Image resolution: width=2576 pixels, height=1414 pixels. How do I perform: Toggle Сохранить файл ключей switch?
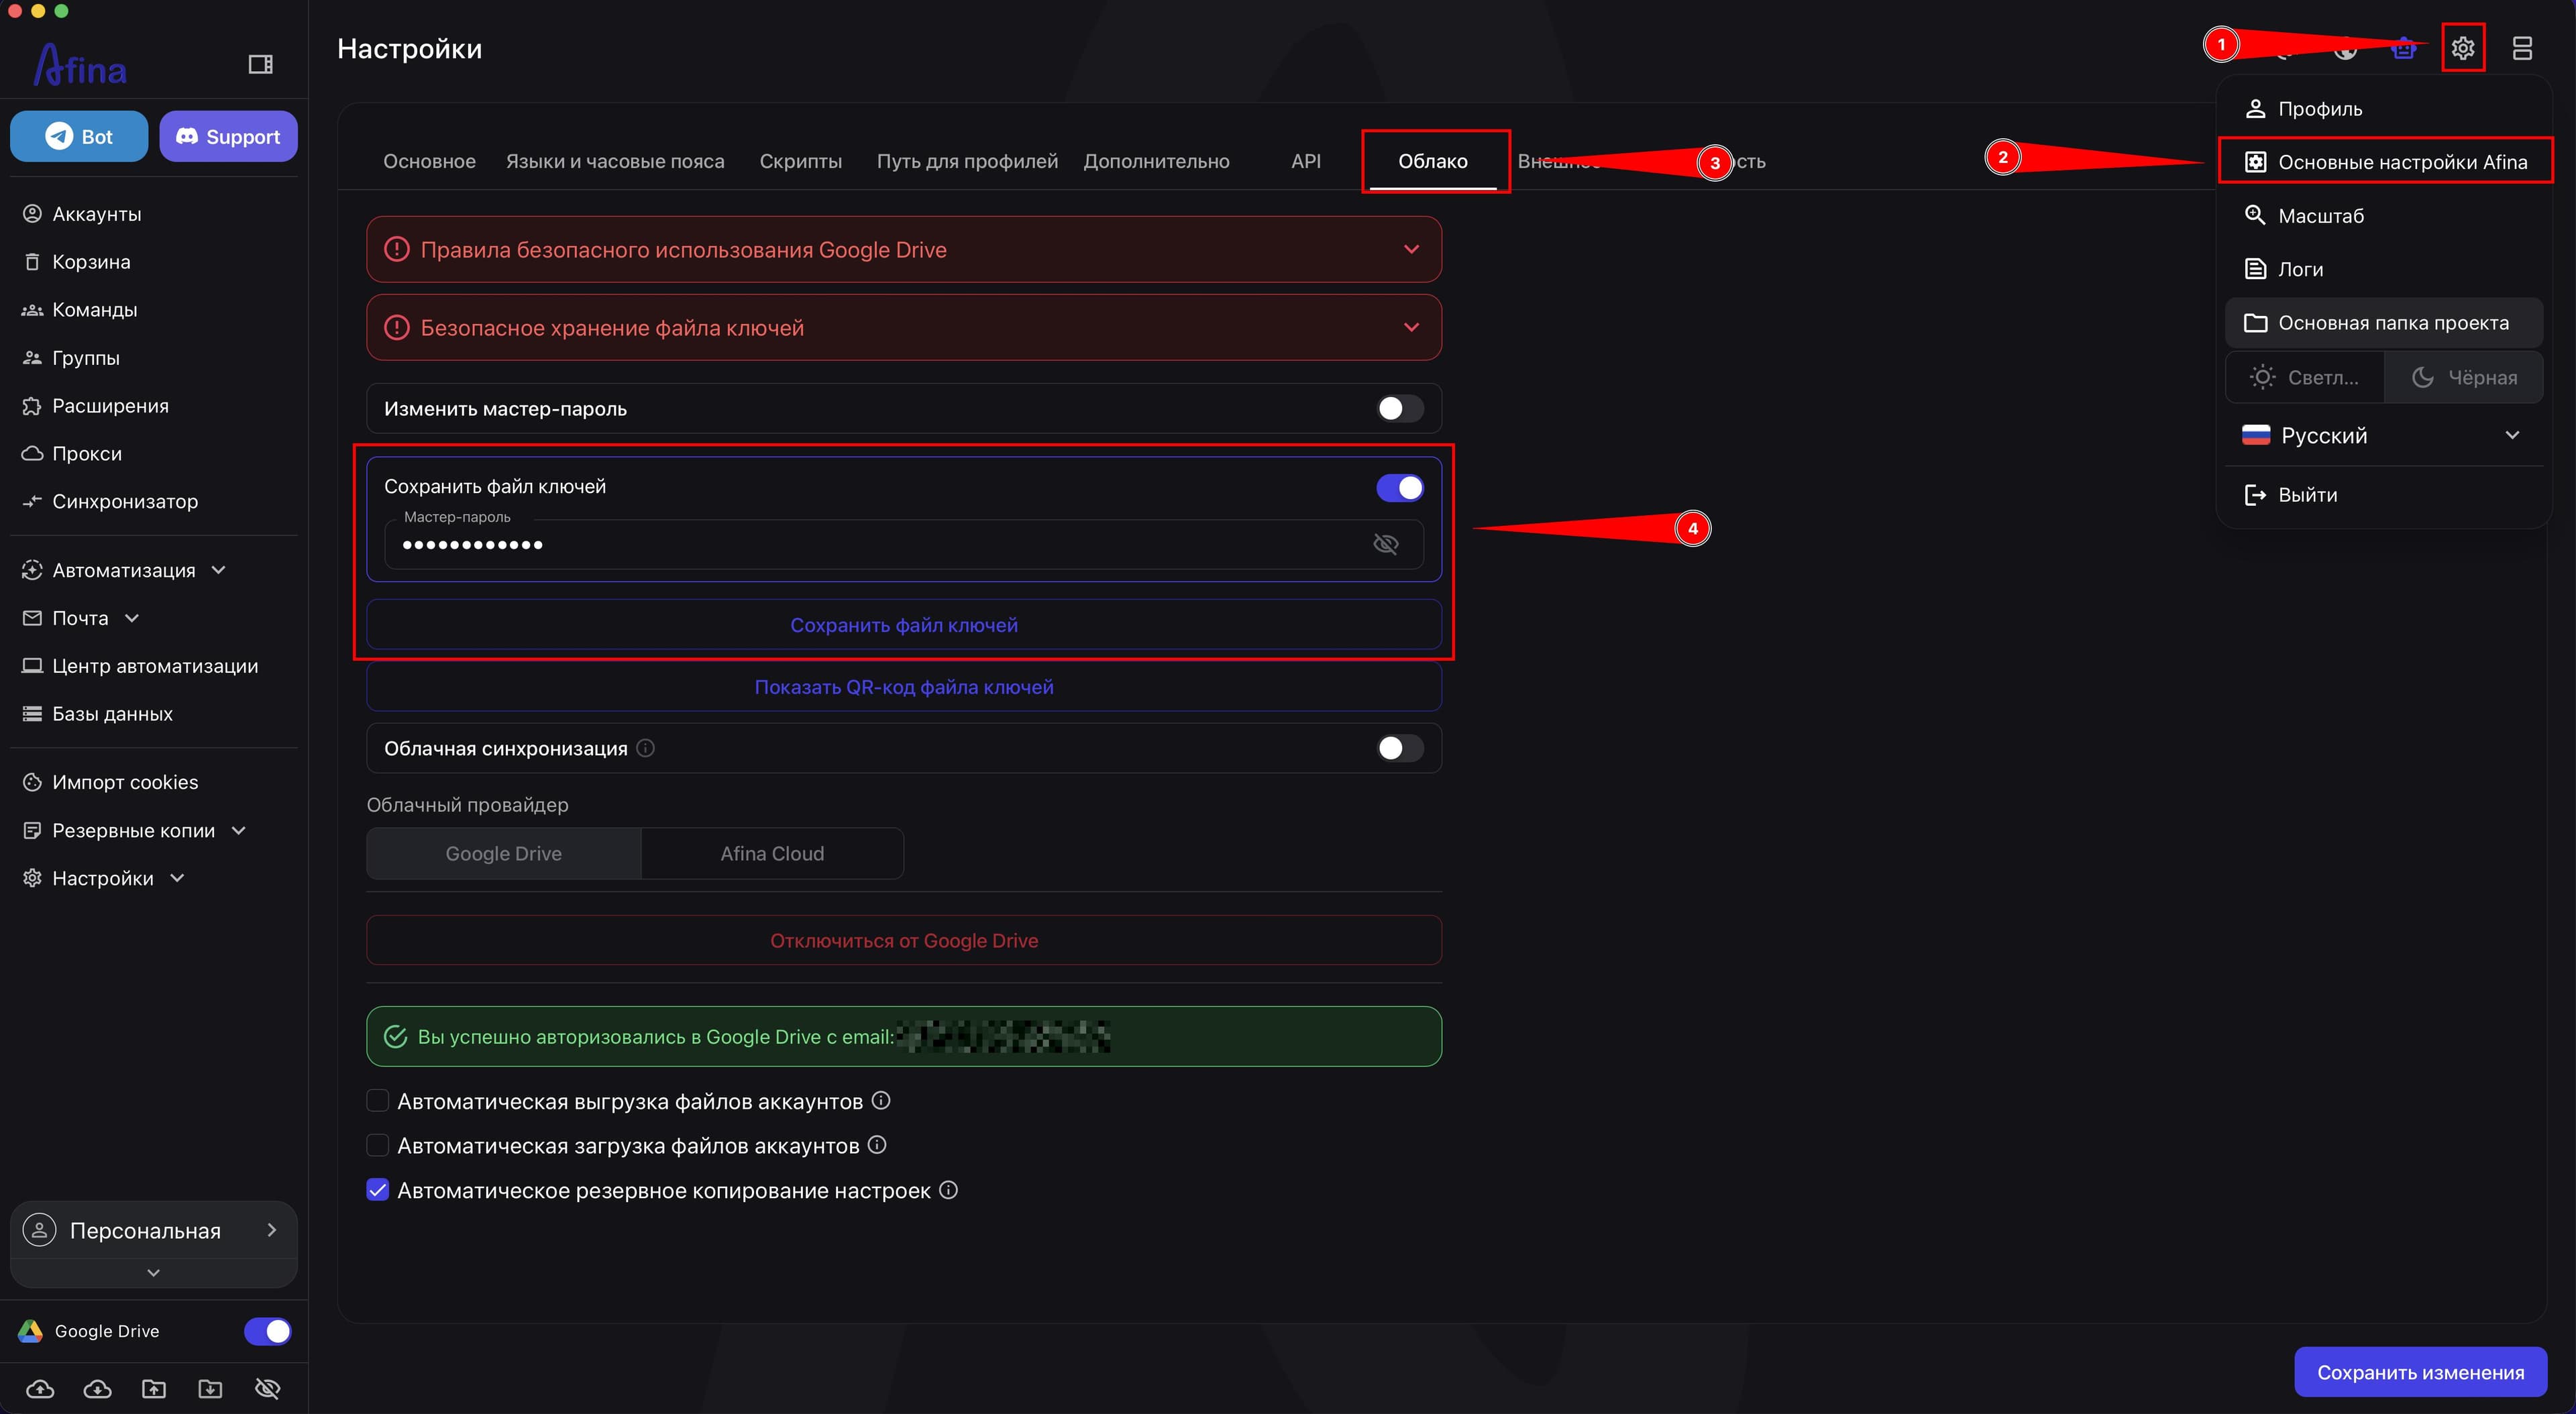click(x=1399, y=487)
